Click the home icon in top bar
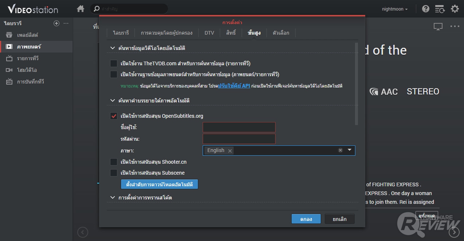 click(x=81, y=9)
